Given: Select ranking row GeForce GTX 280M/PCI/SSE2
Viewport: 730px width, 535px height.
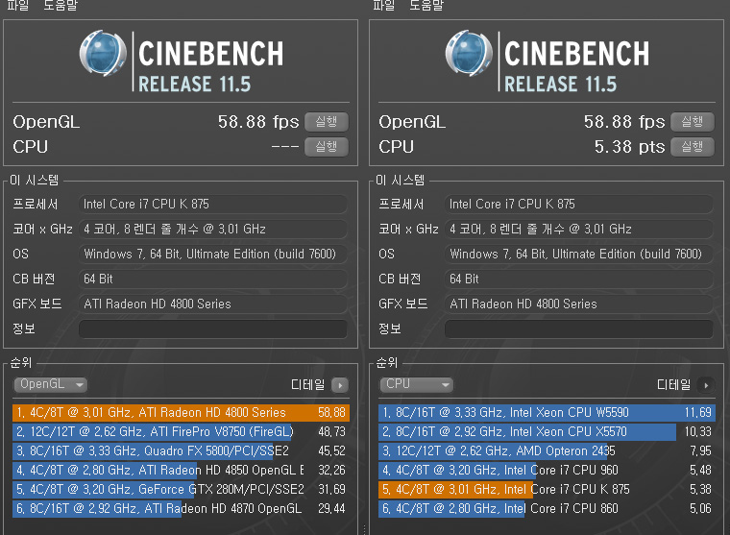Looking at the screenshot, I should tap(182, 489).
